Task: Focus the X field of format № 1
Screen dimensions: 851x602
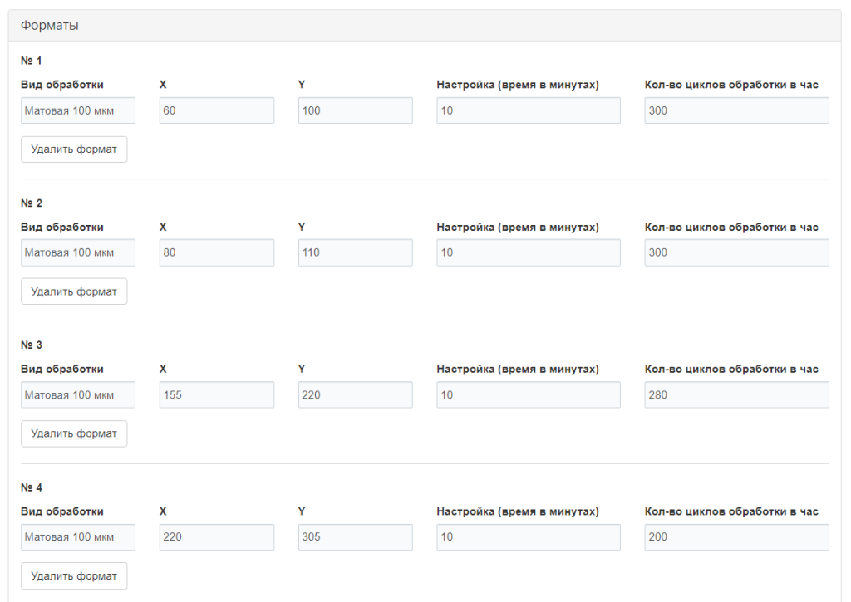Action: 216,110
